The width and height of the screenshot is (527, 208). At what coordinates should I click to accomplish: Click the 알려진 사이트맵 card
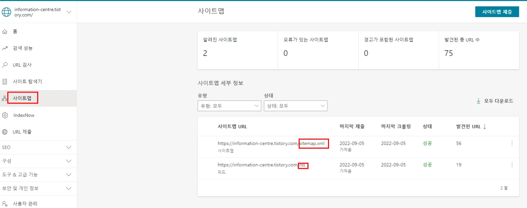(238, 50)
